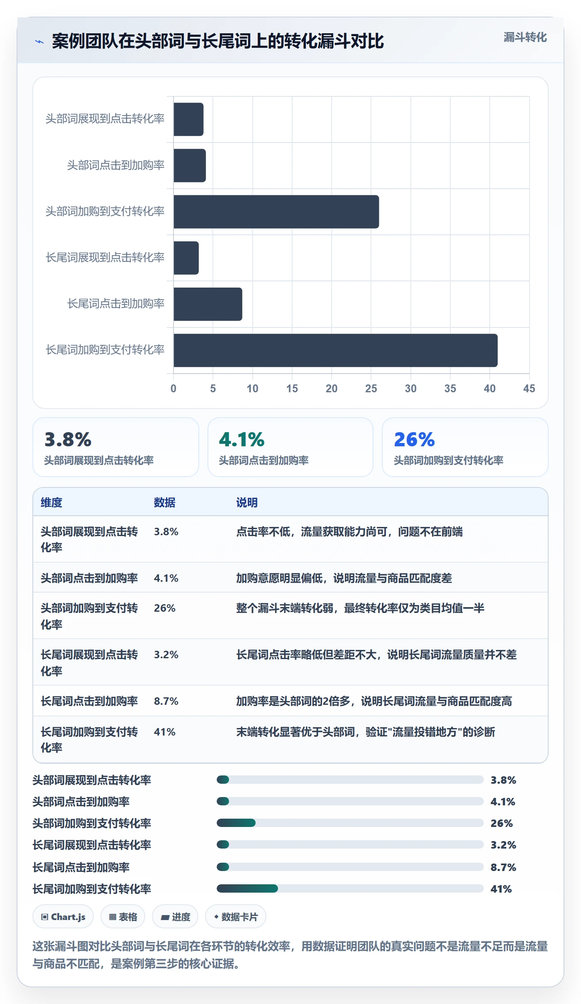The height and width of the screenshot is (1004, 581).
Task: Click the 说明 column header
Action: pyautogui.click(x=247, y=502)
